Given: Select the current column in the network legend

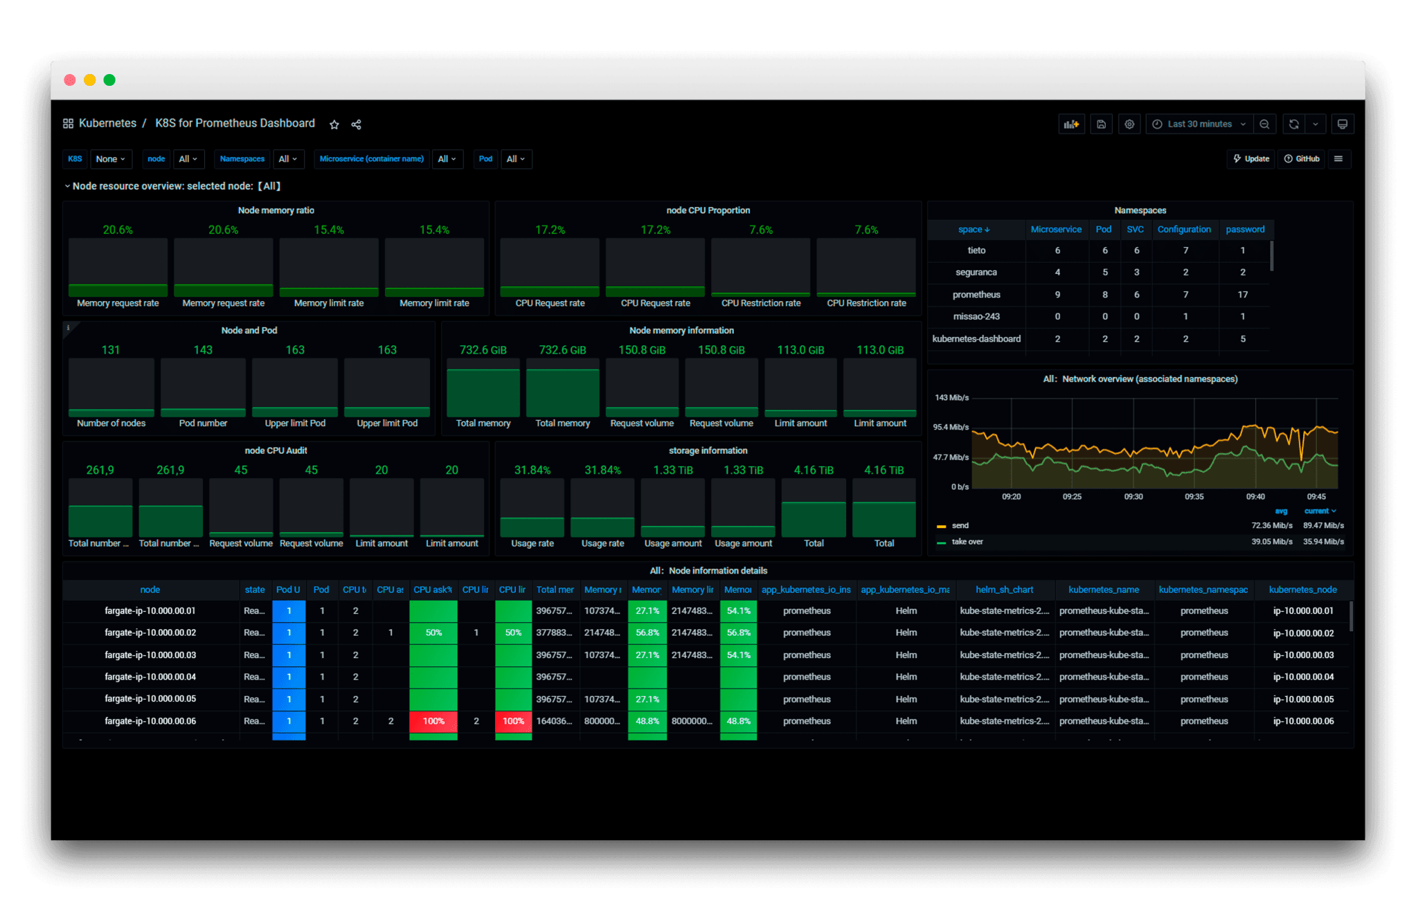Looking at the screenshot, I should coord(1318,510).
